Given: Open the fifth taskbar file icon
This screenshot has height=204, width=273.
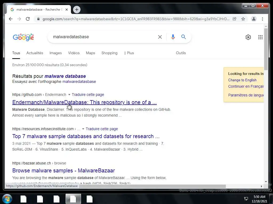Looking at the screenshot, I should tap(90, 199).
